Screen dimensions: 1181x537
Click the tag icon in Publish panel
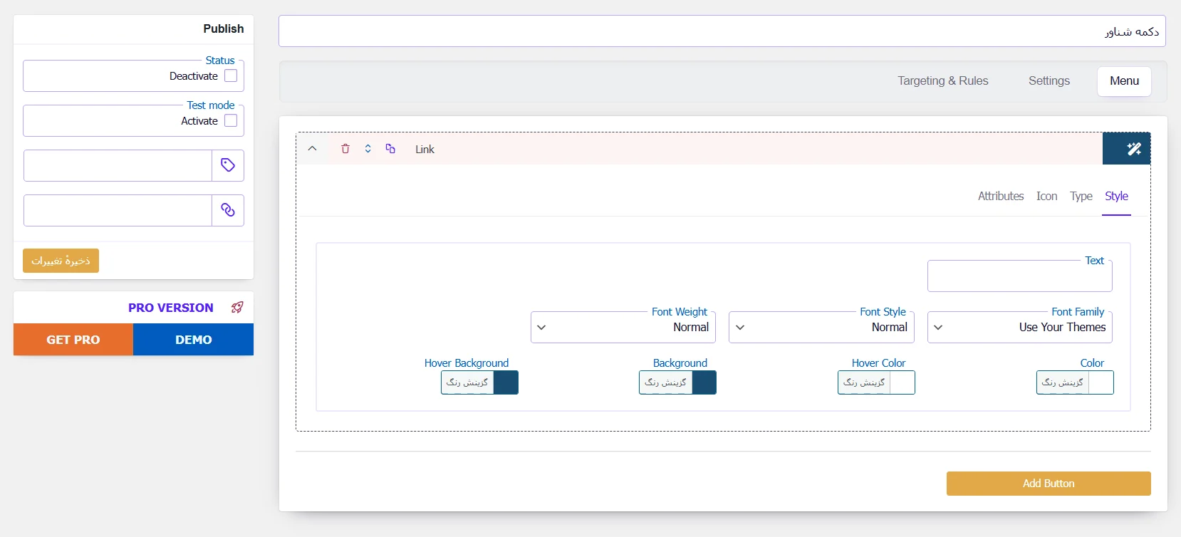point(228,165)
